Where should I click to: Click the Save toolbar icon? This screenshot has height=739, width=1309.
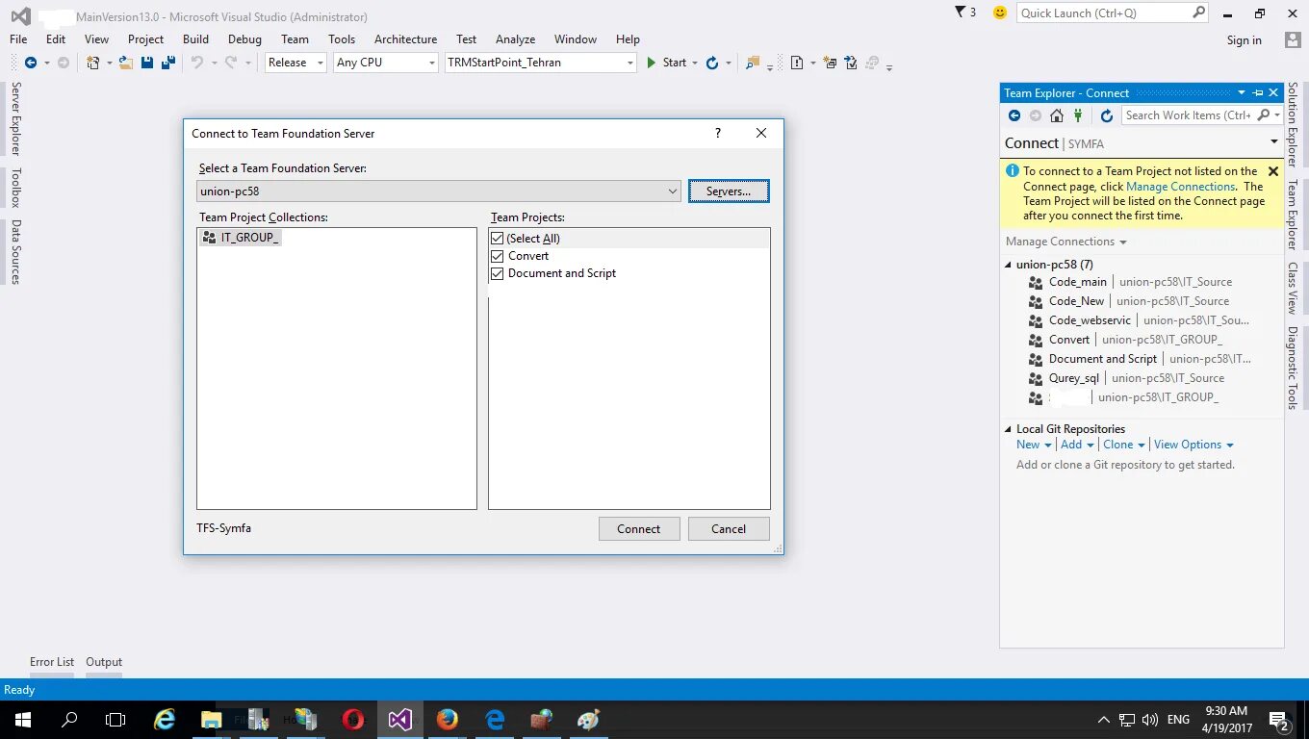[x=147, y=63]
